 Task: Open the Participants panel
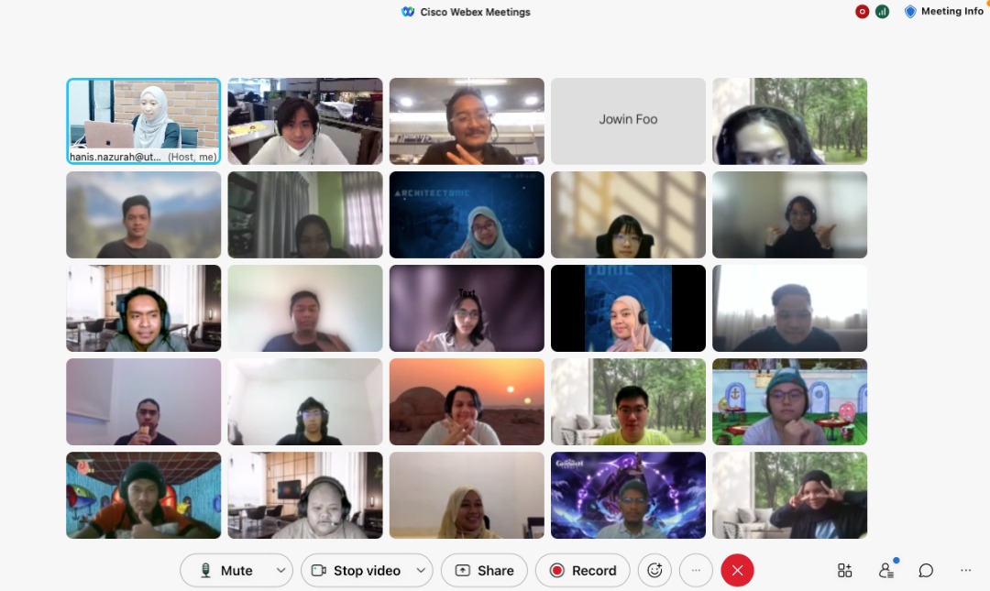click(x=885, y=570)
